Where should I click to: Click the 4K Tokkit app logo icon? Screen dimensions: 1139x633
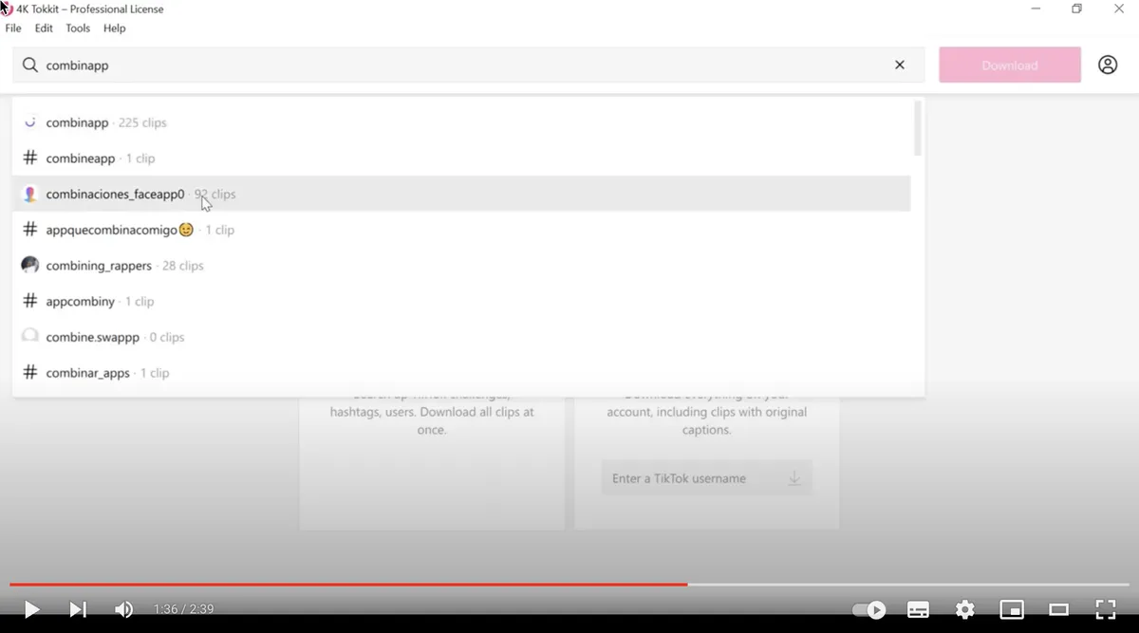click(8, 9)
